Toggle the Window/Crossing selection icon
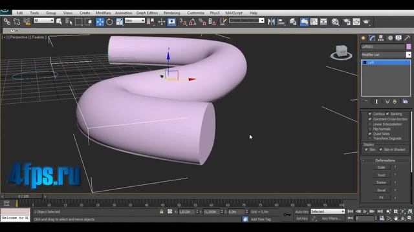This screenshot has width=414, height=232. pos(89,22)
